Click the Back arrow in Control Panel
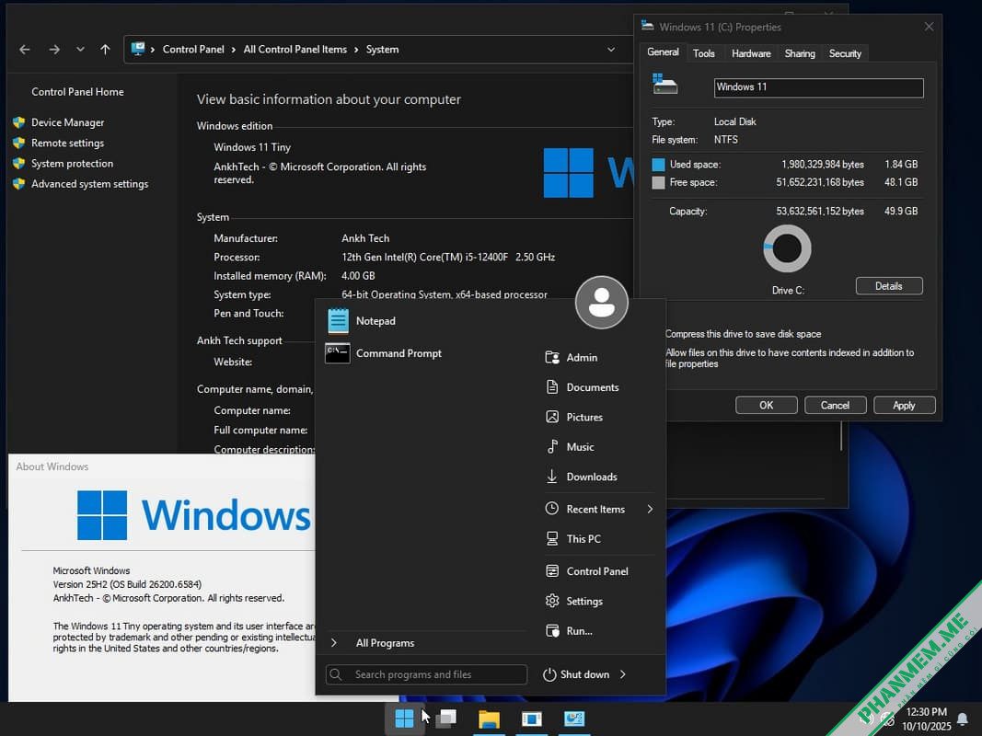 (x=25, y=50)
